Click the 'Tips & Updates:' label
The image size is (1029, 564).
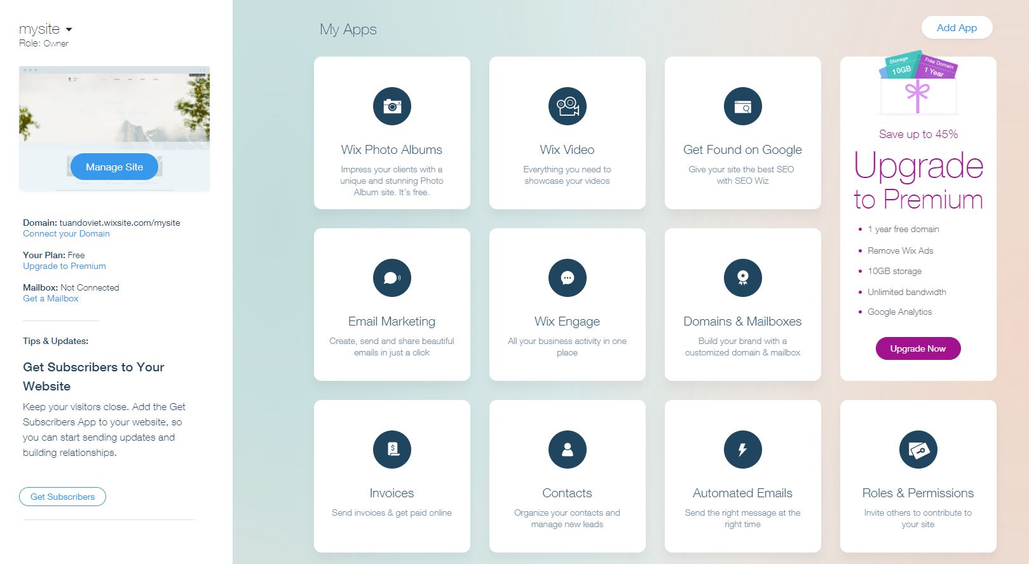pos(55,341)
